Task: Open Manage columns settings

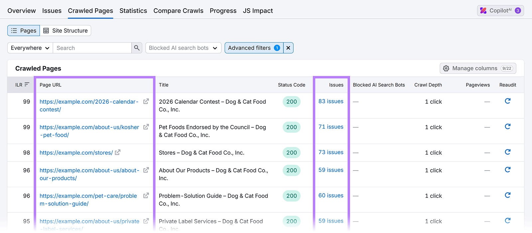Action: pos(478,68)
